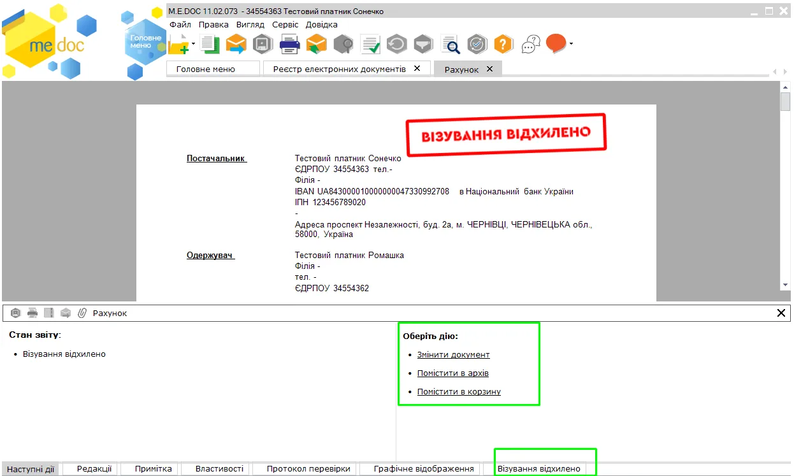The width and height of the screenshot is (794, 476).
Task: Close the Рахунок tab
Action: [x=489, y=69]
